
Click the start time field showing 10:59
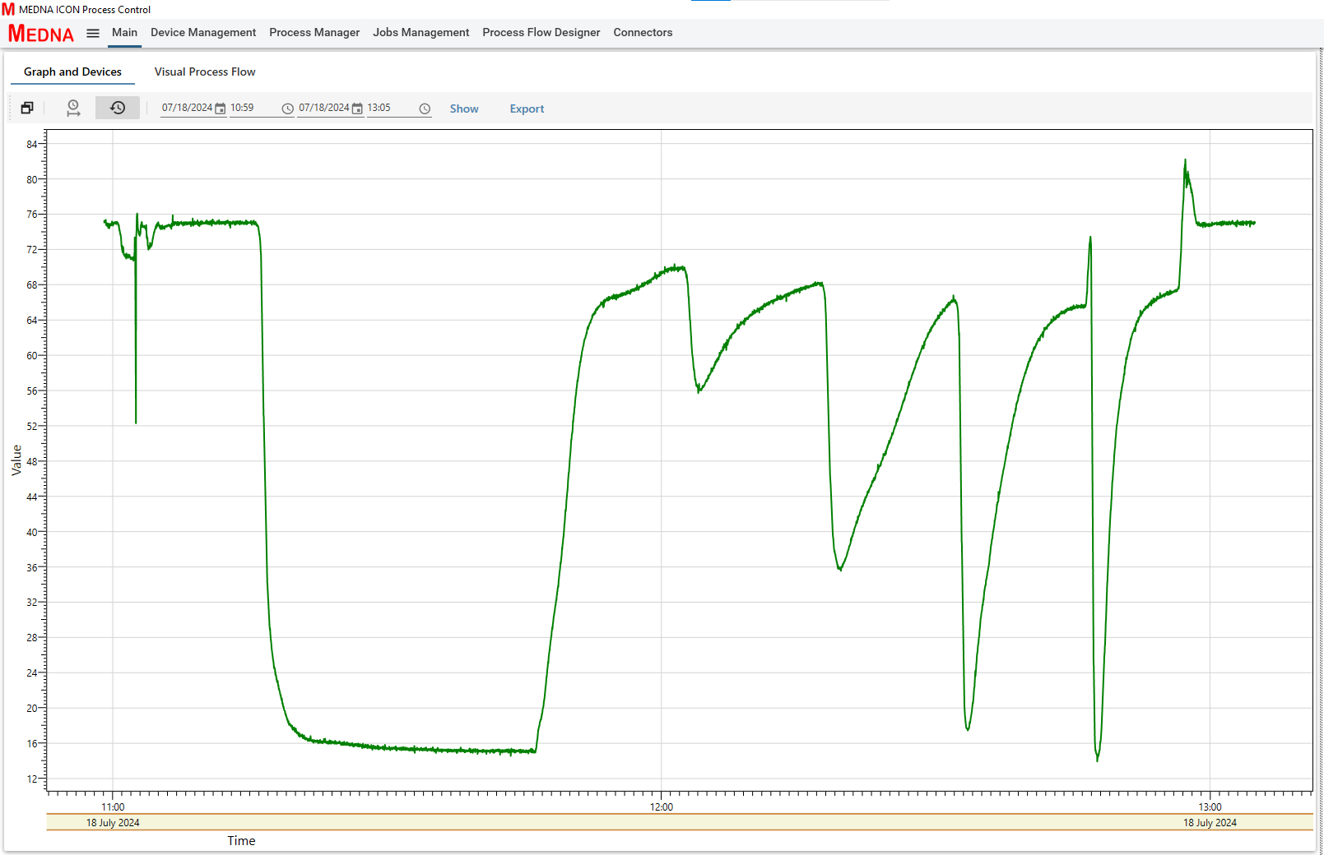(x=251, y=108)
